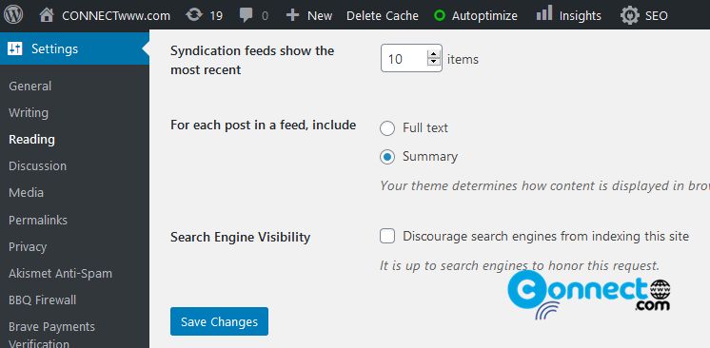This screenshot has height=348, width=710.
Task: Open the Akismet Anti-Spam settings link
Action: point(60,274)
